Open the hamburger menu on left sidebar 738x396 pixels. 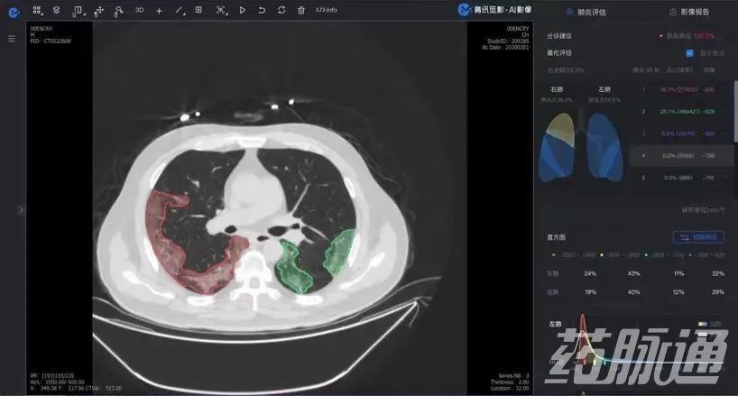tap(12, 39)
